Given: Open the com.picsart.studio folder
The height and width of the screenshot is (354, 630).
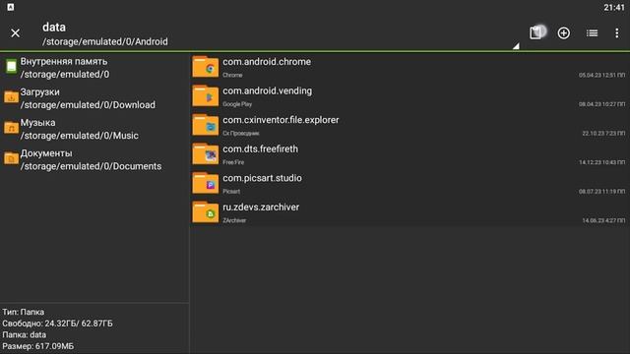Looking at the screenshot, I should 409,184.
